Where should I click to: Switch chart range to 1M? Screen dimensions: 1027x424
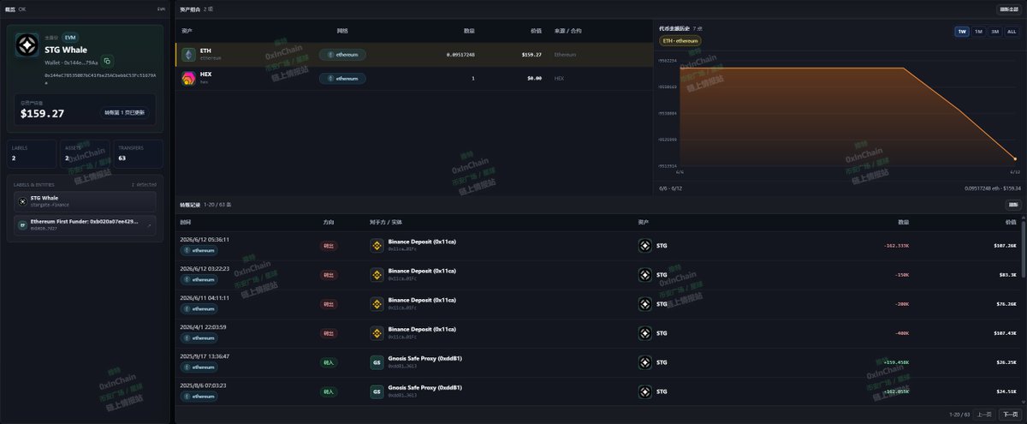pos(978,32)
